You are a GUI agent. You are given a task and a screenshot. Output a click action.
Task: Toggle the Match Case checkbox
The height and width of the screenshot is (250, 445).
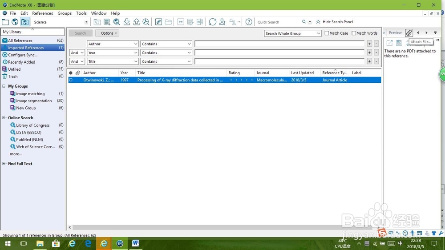[x=327, y=33]
